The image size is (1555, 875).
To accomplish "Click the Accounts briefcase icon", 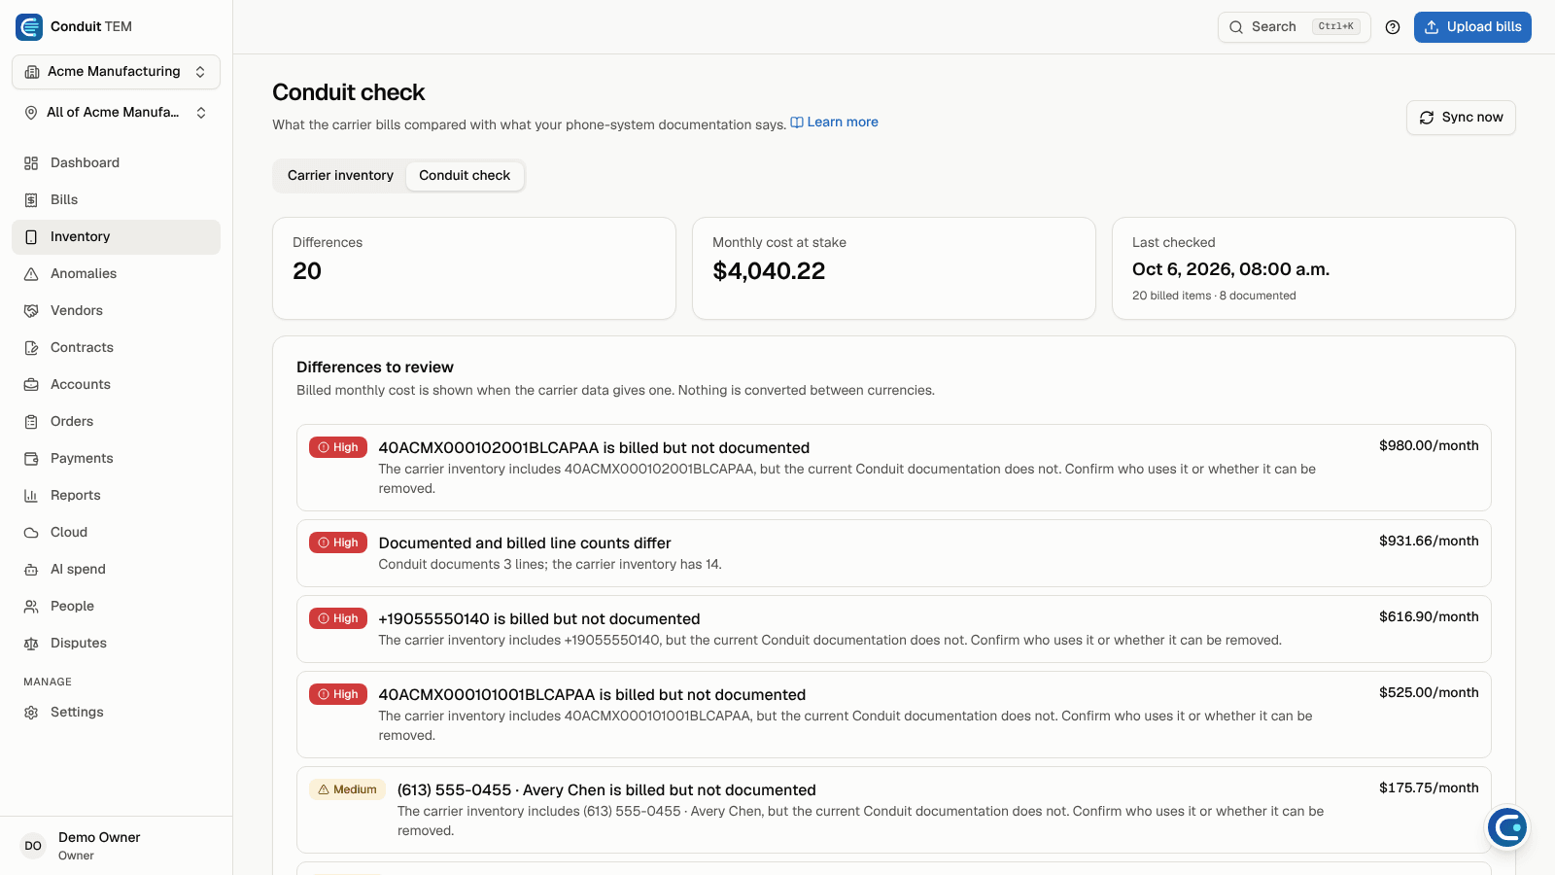I will (31, 385).
